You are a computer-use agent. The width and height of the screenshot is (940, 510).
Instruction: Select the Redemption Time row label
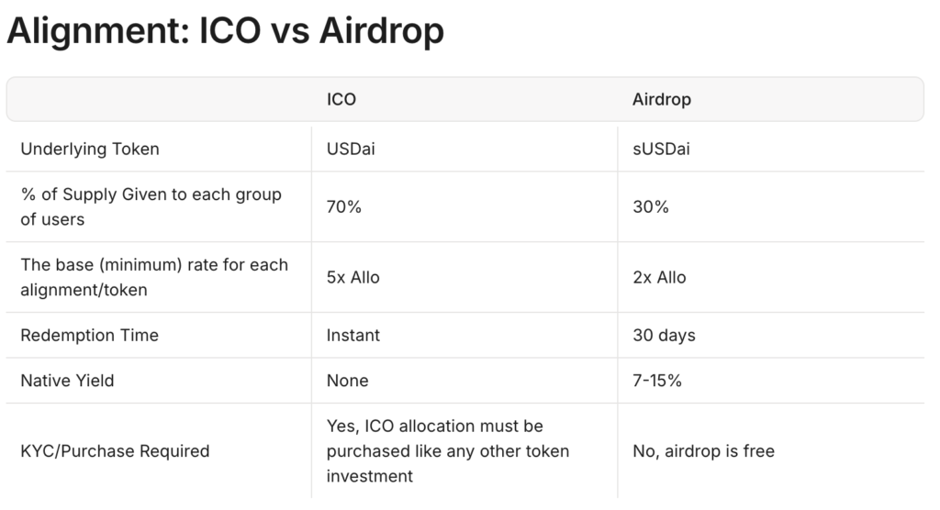pyautogui.click(x=89, y=335)
